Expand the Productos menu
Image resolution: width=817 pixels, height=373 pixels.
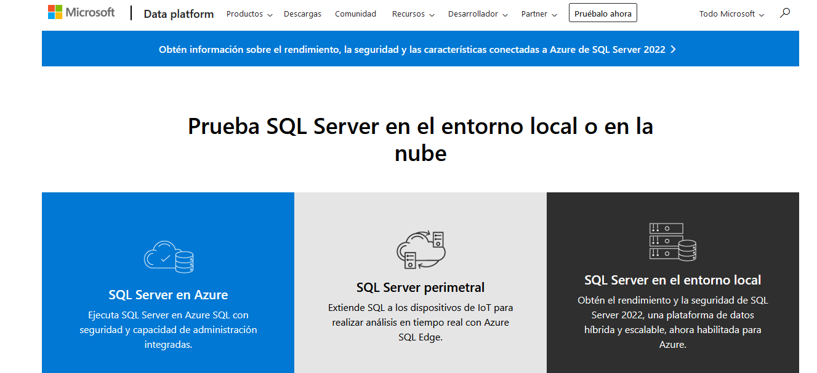(x=249, y=14)
